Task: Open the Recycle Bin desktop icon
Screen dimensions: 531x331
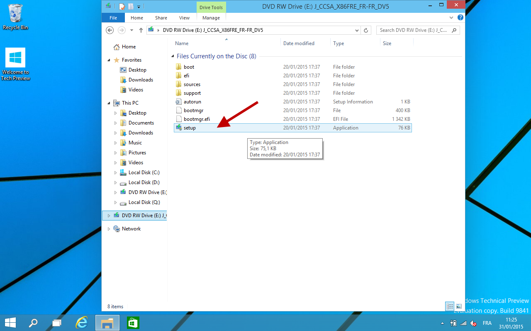Action: click(15, 17)
